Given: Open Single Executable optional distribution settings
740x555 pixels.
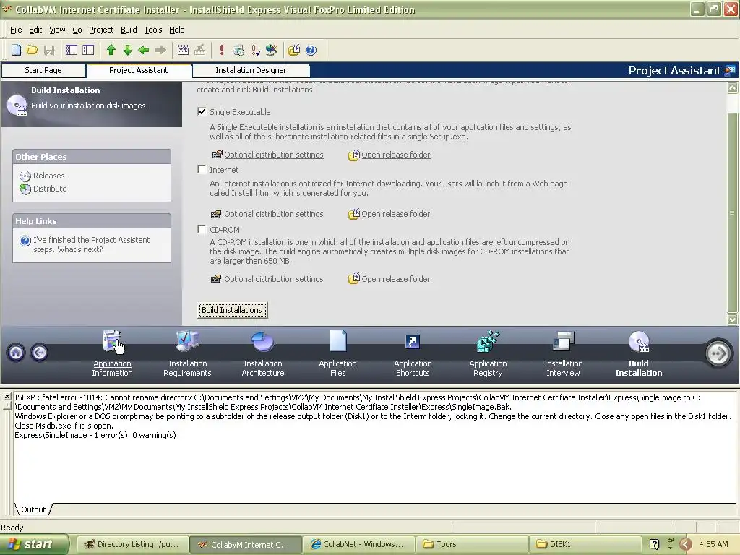Looking at the screenshot, I should pos(274,155).
